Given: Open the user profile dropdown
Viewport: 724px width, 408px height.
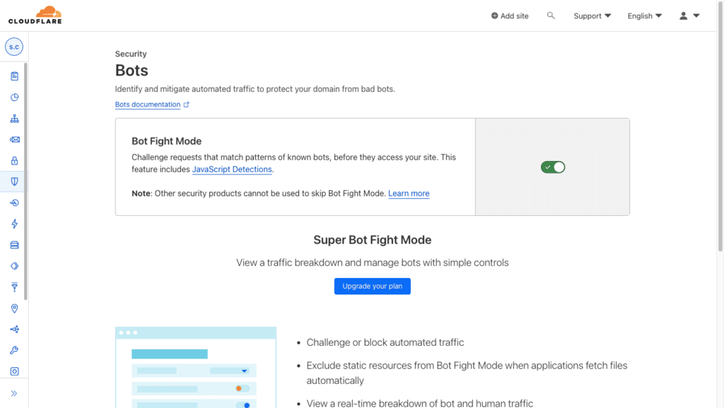Looking at the screenshot, I should click(689, 16).
